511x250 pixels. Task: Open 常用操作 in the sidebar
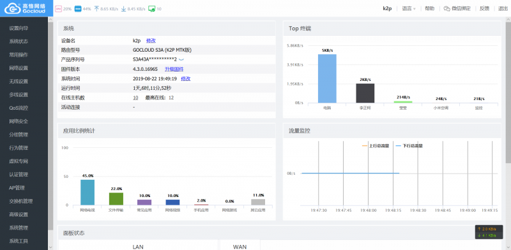point(19,55)
